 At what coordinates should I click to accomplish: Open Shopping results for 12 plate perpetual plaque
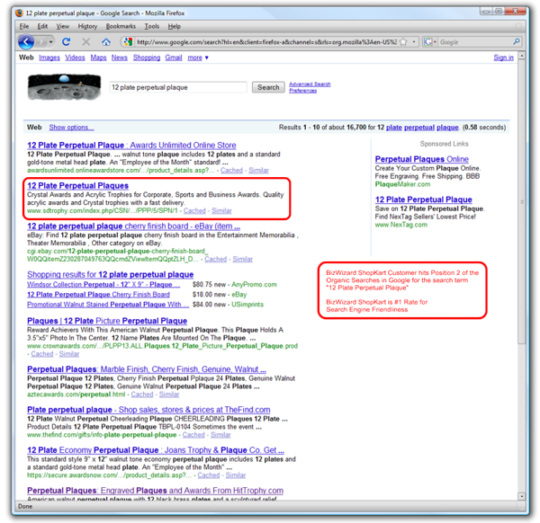[110, 274]
